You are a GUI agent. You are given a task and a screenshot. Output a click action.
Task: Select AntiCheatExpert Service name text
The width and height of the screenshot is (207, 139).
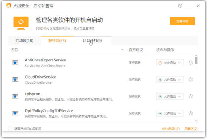click(45, 60)
